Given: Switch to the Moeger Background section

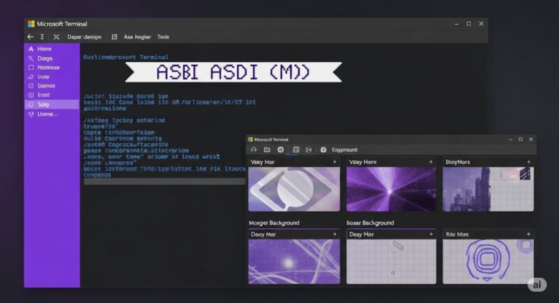Looking at the screenshot, I should point(274,223).
